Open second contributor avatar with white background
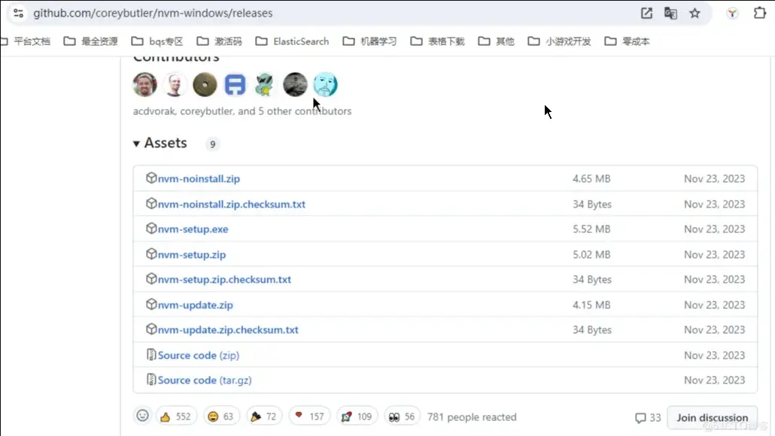This screenshot has width=775, height=436. (x=175, y=84)
